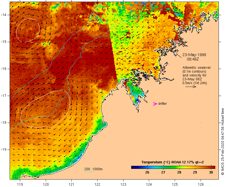
Task: Click inside the northwest white eddy contour
Action: coord(28,30)
